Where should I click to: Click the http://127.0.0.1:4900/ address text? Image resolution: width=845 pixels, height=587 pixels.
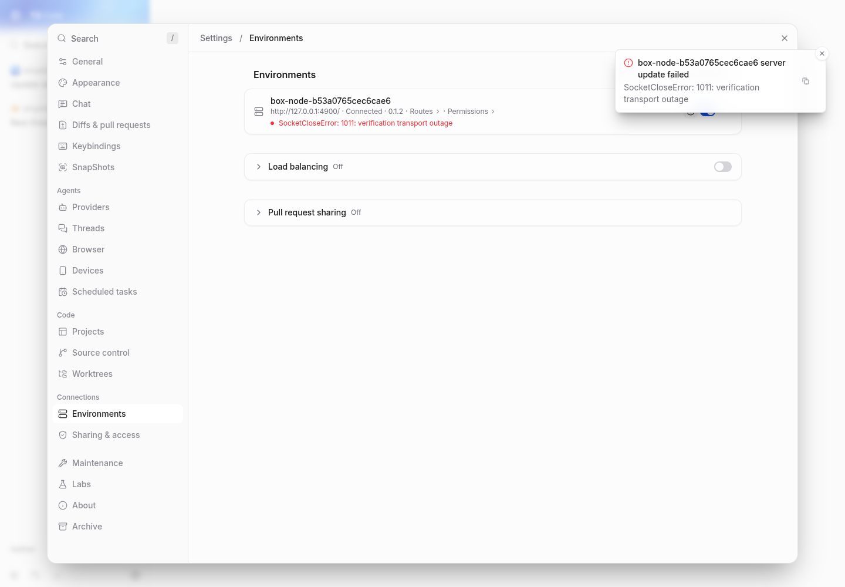pyautogui.click(x=305, y=112)
